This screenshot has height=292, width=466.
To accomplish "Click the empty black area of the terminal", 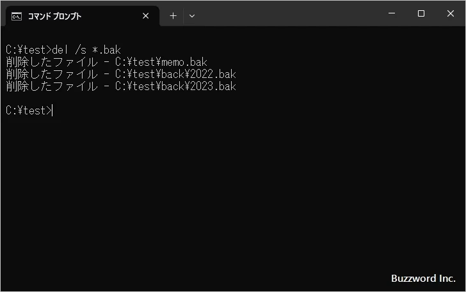I will coord(230,192).
